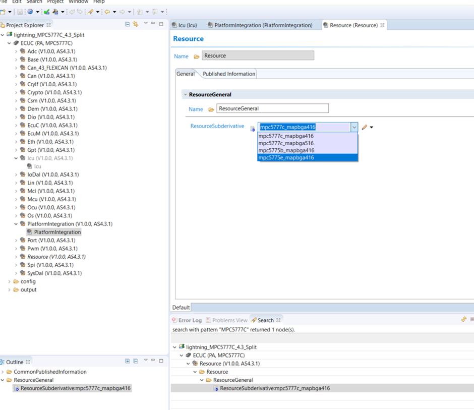The height and width of the screenshot is (410, 474).
Task: Click the Back navigation arrow in the toolbar
Action: pos(107,12)
